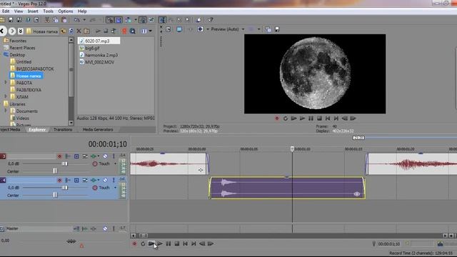Open the Options menu
The height and width of the screenshot is (257, 457).
[x=65, y=11]
